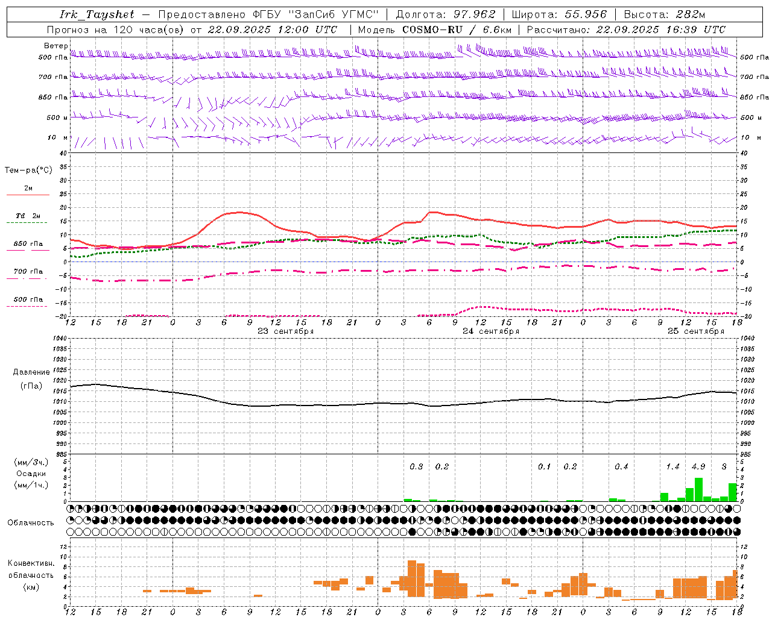Click the 'Рассчитано: 22.09.2025 16:39 UTC' timestamp
Viewport: 772px width, 617px height.
626,30
